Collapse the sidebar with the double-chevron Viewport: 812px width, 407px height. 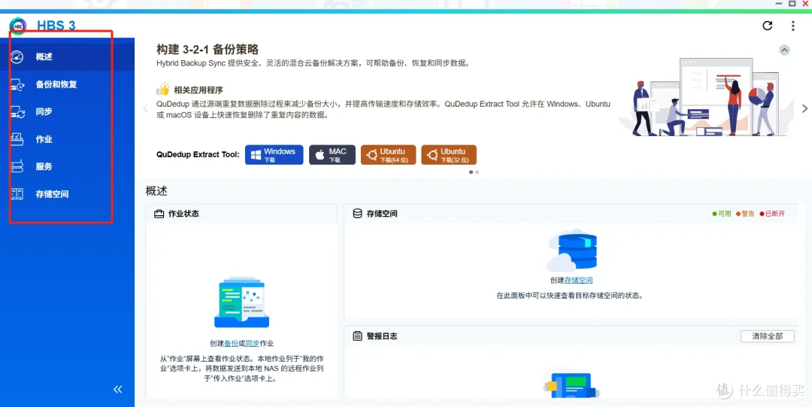click(117, 390)
